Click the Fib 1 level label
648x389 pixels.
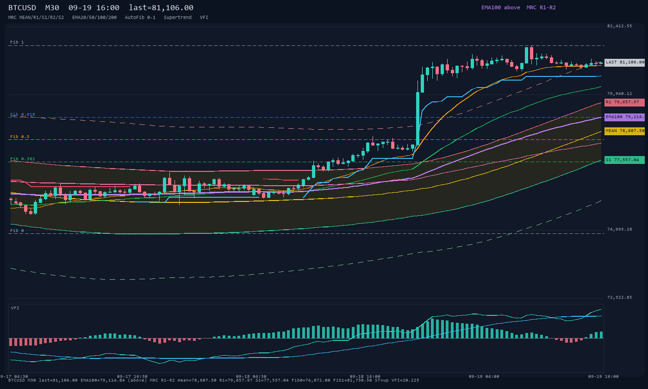tap(17, 42)
